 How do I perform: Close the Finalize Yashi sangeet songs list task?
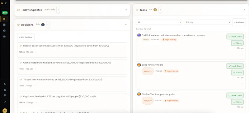coord(237,102)
